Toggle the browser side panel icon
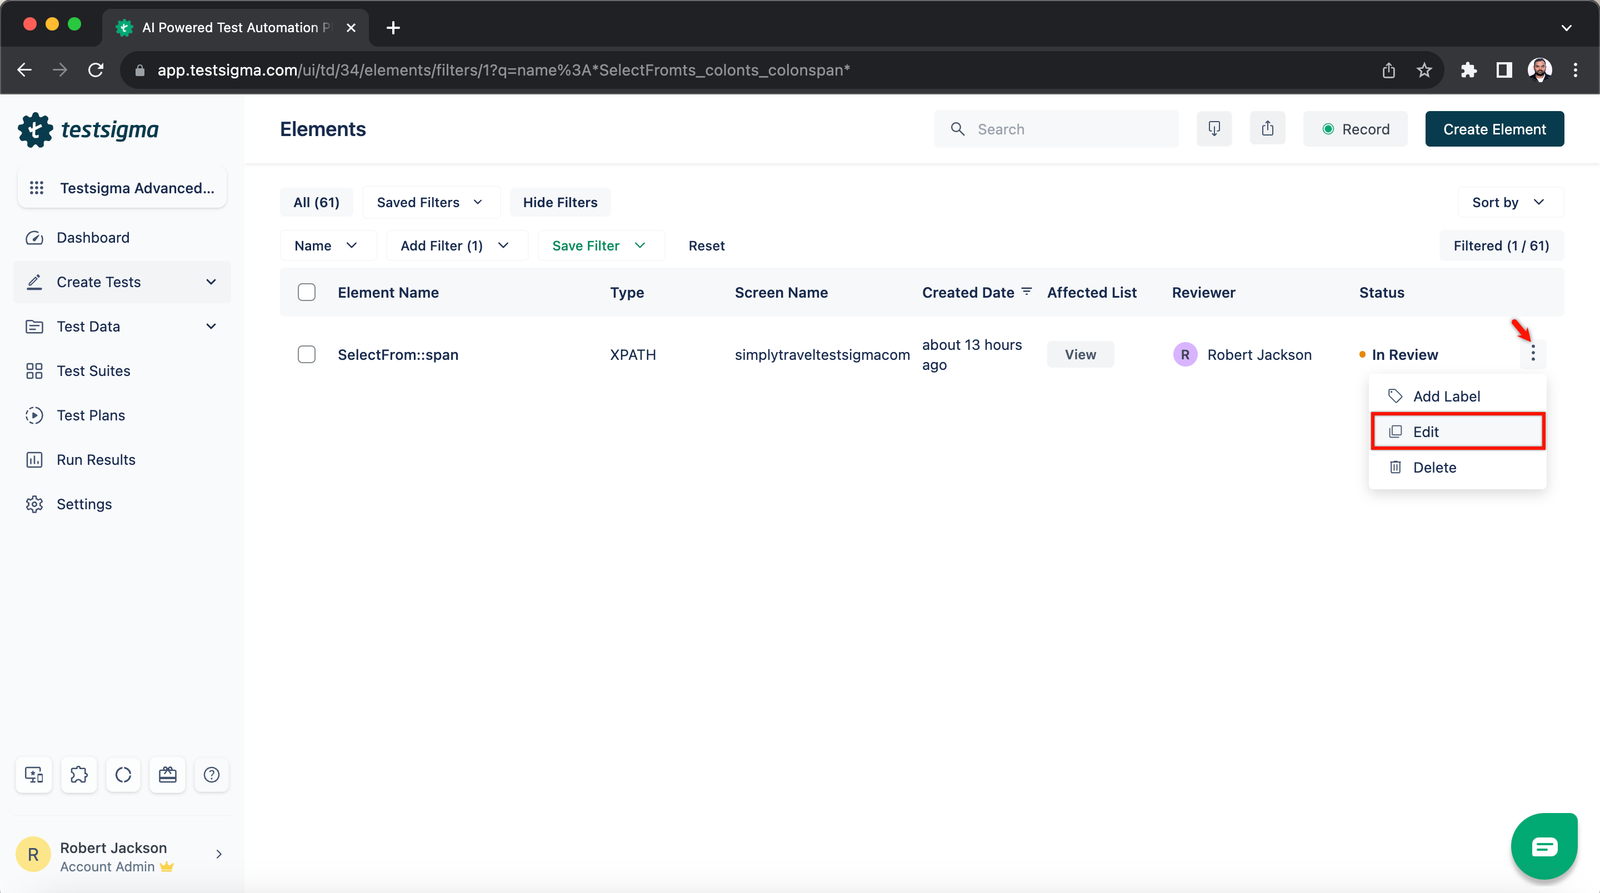Screen dimensions: 1600x893 tap(1504, 70)
